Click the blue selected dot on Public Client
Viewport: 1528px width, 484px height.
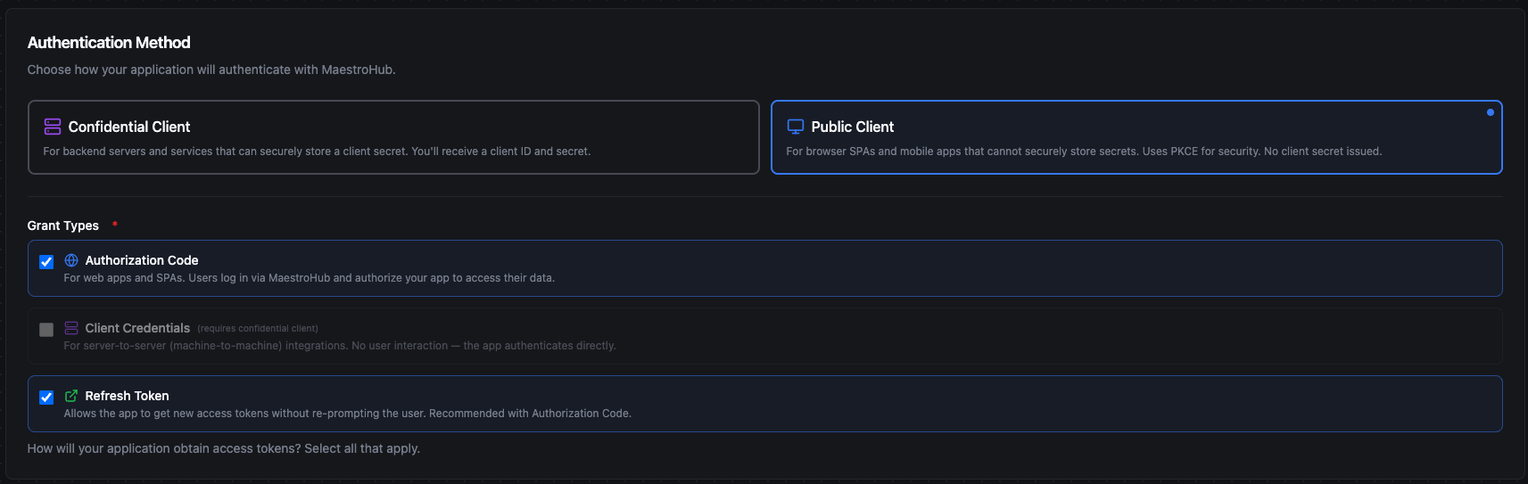point(1490,112)
